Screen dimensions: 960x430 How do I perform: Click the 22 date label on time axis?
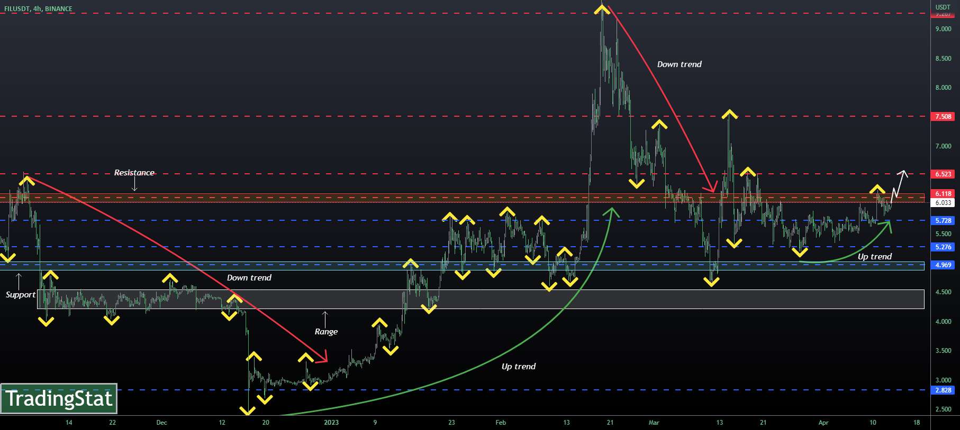tap(112, 422)
